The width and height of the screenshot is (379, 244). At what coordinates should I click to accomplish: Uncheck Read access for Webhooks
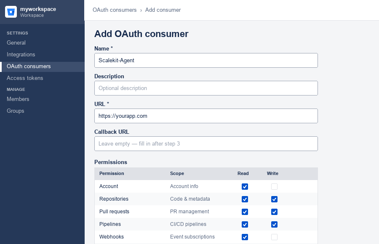pyautogui.click(x=245, y=237)
